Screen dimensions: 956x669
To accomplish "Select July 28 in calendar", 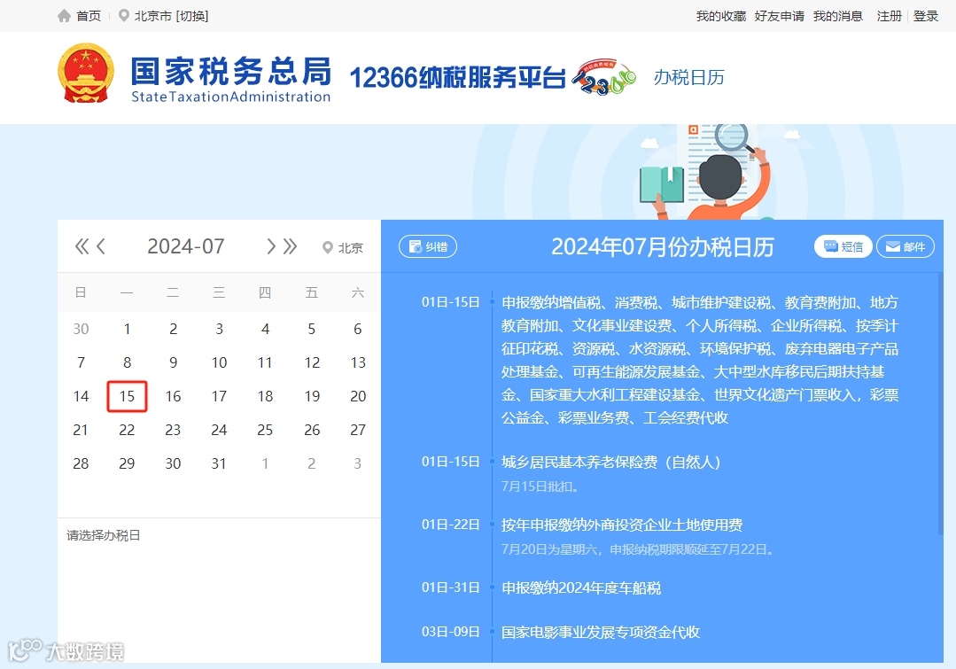I will coord(81,463).
